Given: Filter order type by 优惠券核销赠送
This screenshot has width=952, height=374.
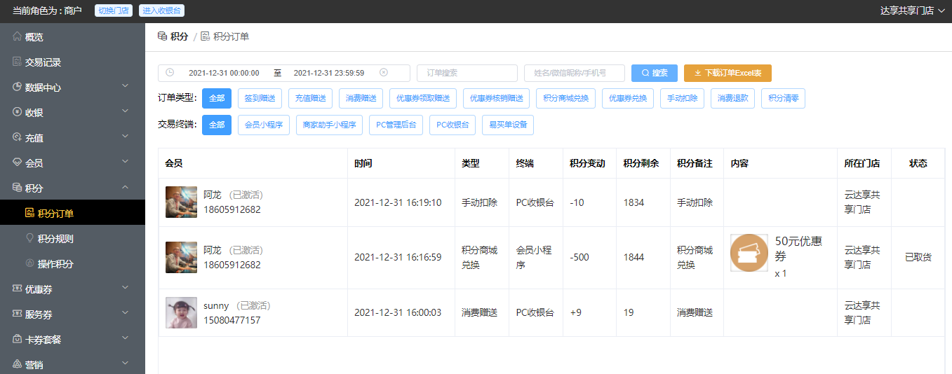Looking at the screenshot, I should pyautogui.click(x=497, y=98).
